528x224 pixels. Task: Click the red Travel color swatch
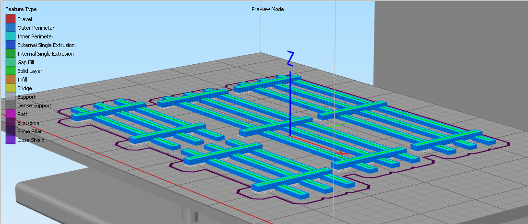point(10,19)
